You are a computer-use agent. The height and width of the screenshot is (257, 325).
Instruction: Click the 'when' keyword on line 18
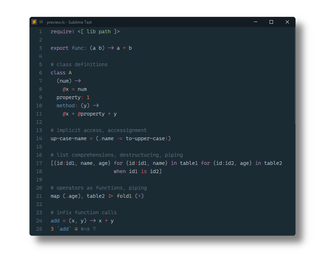click(x=120, y=171)
